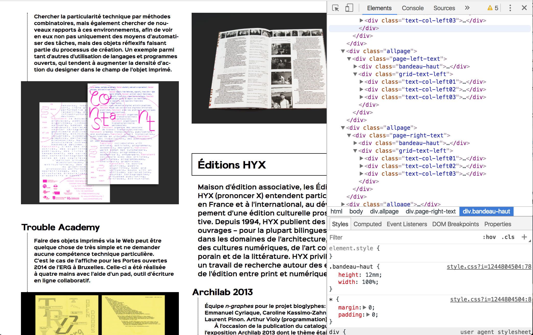Close the DevTools panel

524,8
